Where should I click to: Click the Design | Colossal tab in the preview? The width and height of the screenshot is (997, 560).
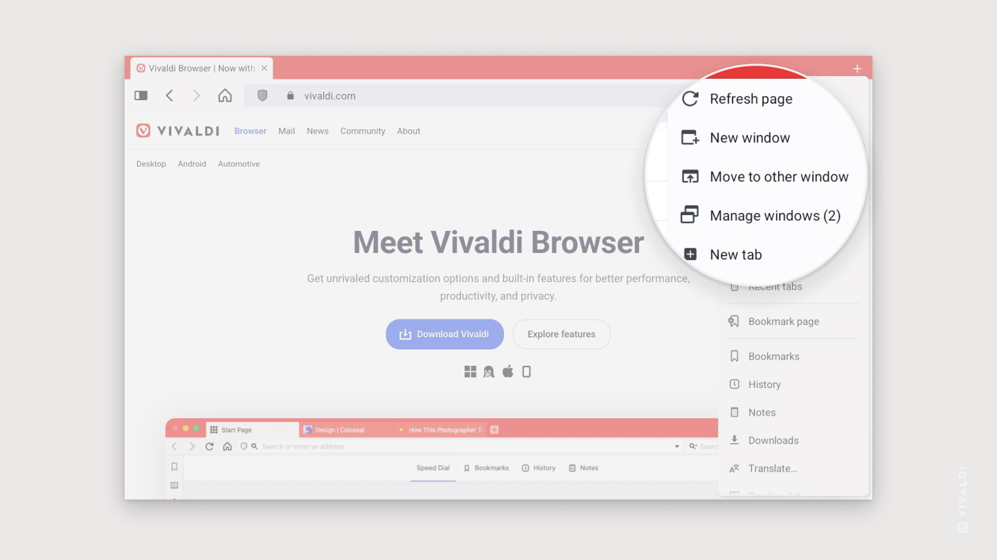(346, 430)
